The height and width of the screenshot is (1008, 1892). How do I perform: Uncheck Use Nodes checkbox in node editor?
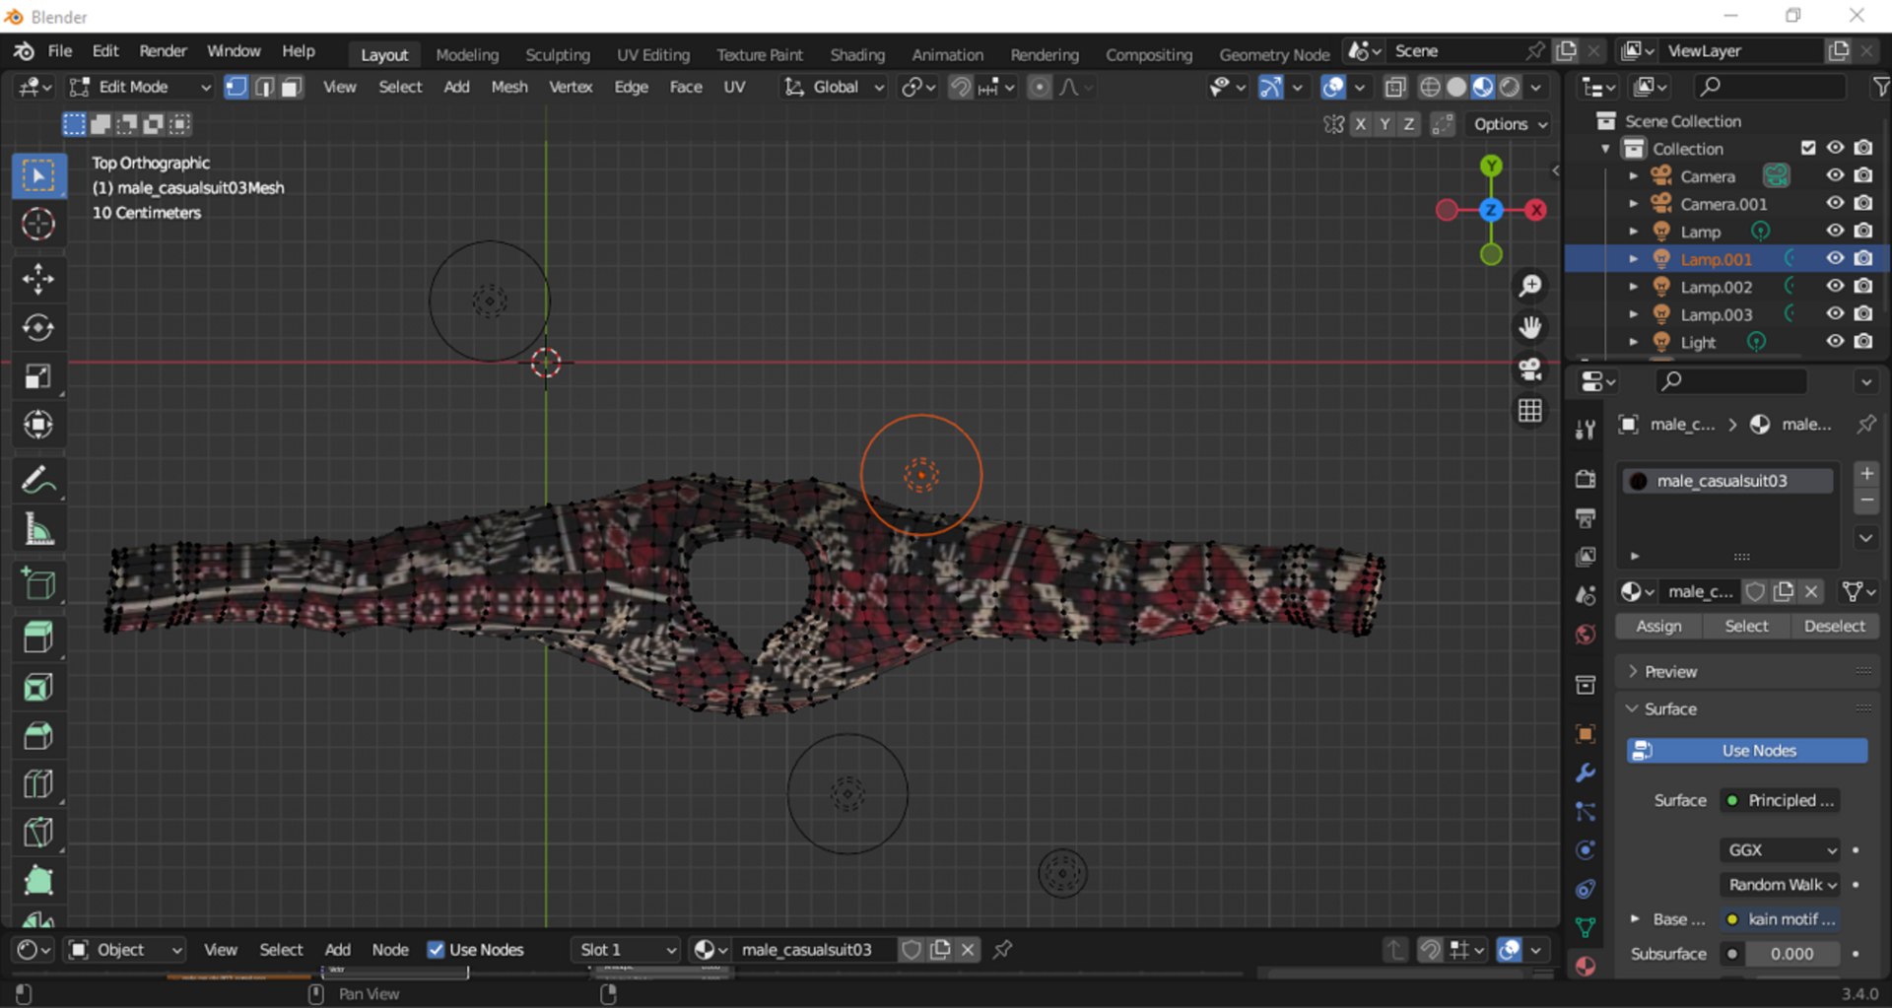[x=436, y=949]
